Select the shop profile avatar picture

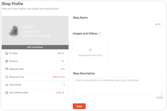click(14, 31)
